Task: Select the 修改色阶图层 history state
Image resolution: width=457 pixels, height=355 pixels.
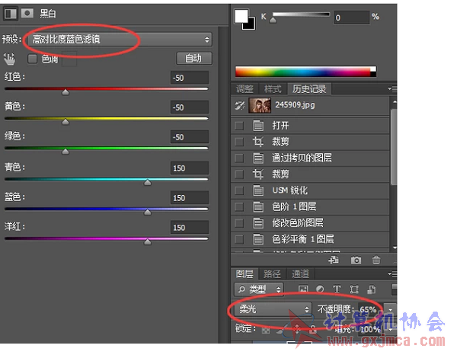Action: pos(311,223)
